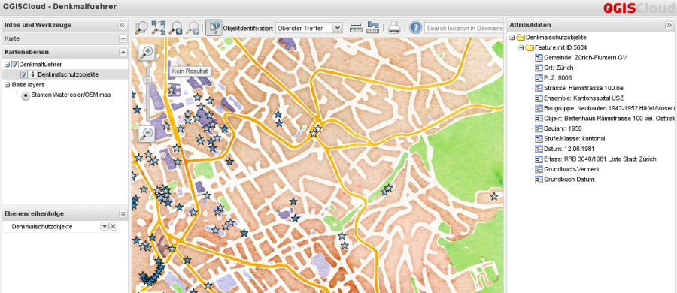The image size is (677, 293).
Task: Select the zoom rectangle tool
Action: click(x=141, y=28)
